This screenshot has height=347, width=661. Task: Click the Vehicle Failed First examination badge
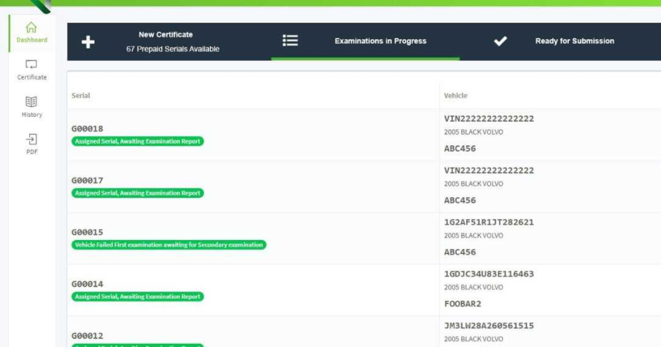pyautogui.click(x=169, y=245)
